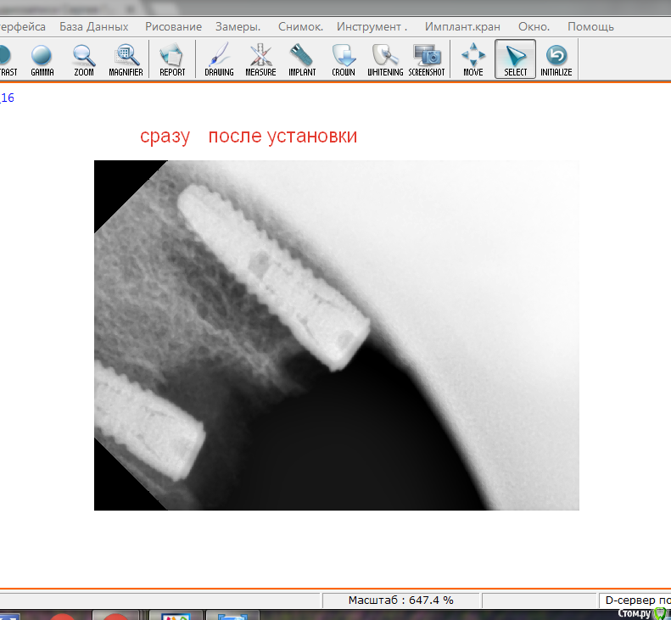Select the Drawing tool
Screen dimensions: 671x620
[219, 59]
